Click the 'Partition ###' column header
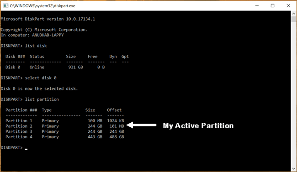Screen dimensions: 297x172 point(21,110)
